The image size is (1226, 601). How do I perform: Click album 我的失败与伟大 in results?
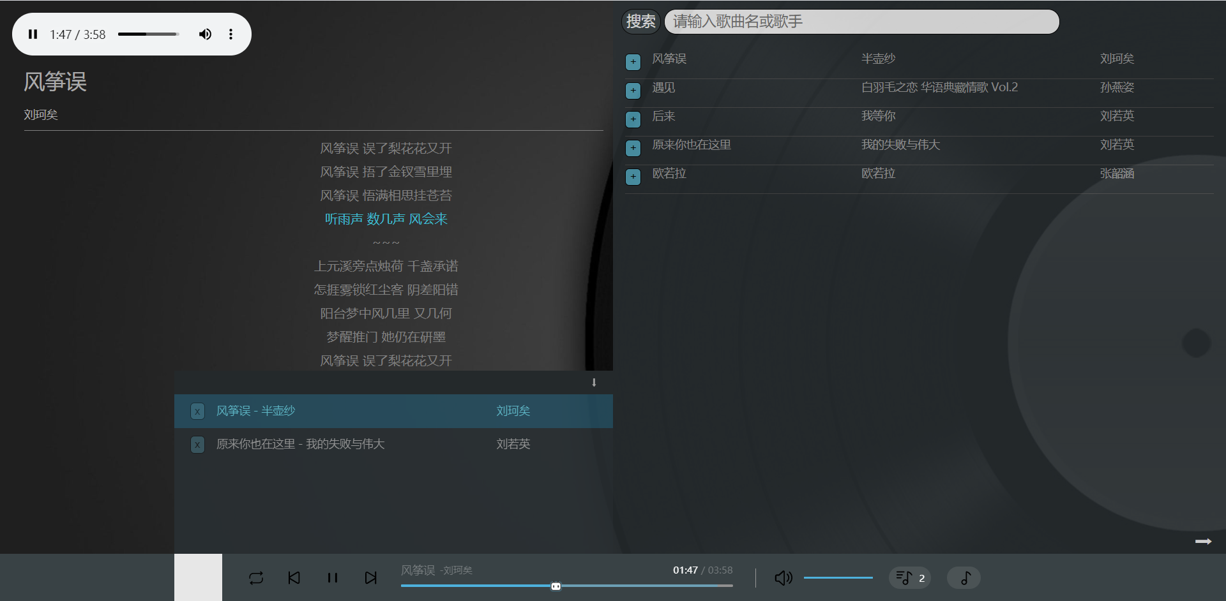coord(900,145)
